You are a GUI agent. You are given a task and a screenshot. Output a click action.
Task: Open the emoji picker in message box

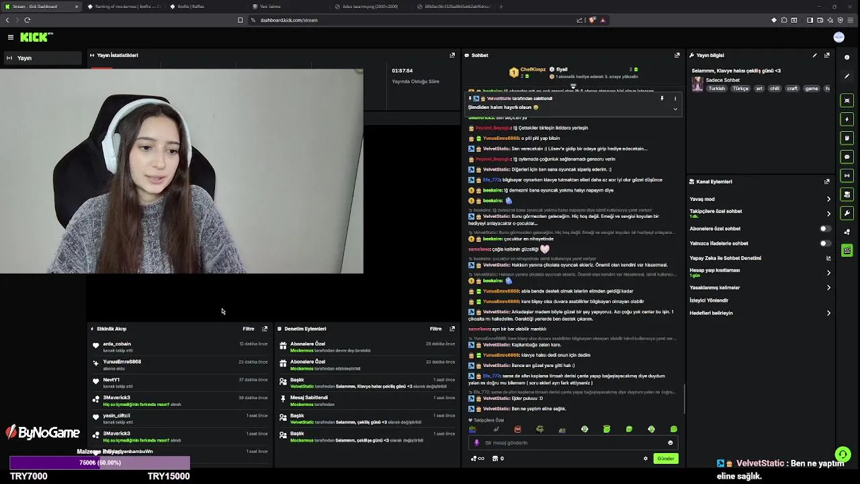point(670,443)
